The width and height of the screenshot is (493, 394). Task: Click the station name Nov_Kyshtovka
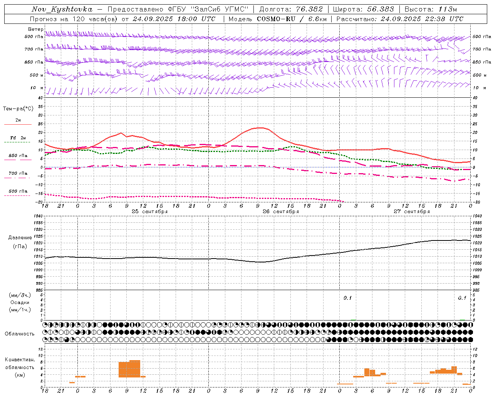tap(62, 9)
